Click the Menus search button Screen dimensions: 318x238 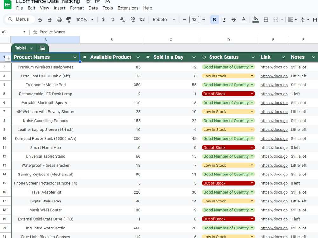pyautogui.click(x=19, y=19)
